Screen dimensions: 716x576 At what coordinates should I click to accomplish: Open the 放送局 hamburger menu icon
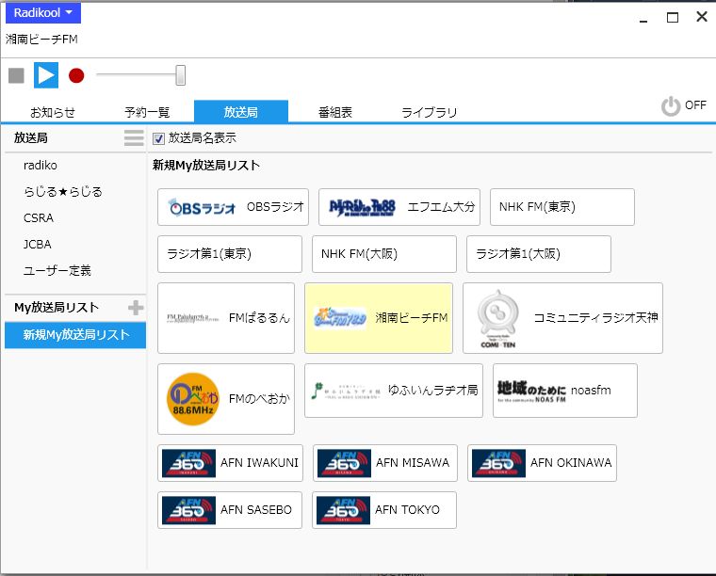click(x=134, y=137)
